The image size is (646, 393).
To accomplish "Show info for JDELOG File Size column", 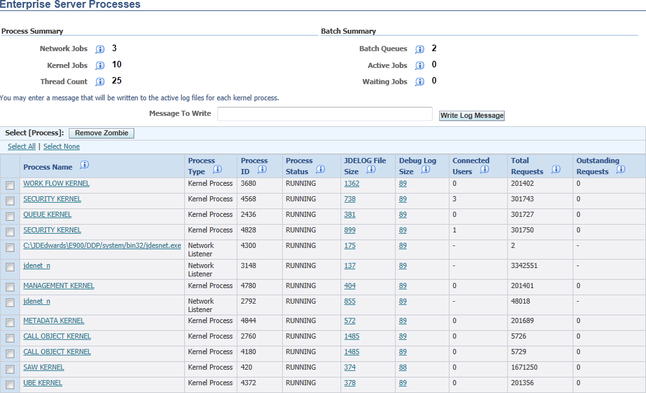I will point(371,170).
